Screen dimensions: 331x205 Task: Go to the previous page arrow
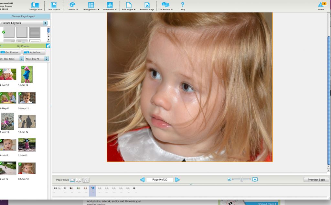(x=142, y=180)
